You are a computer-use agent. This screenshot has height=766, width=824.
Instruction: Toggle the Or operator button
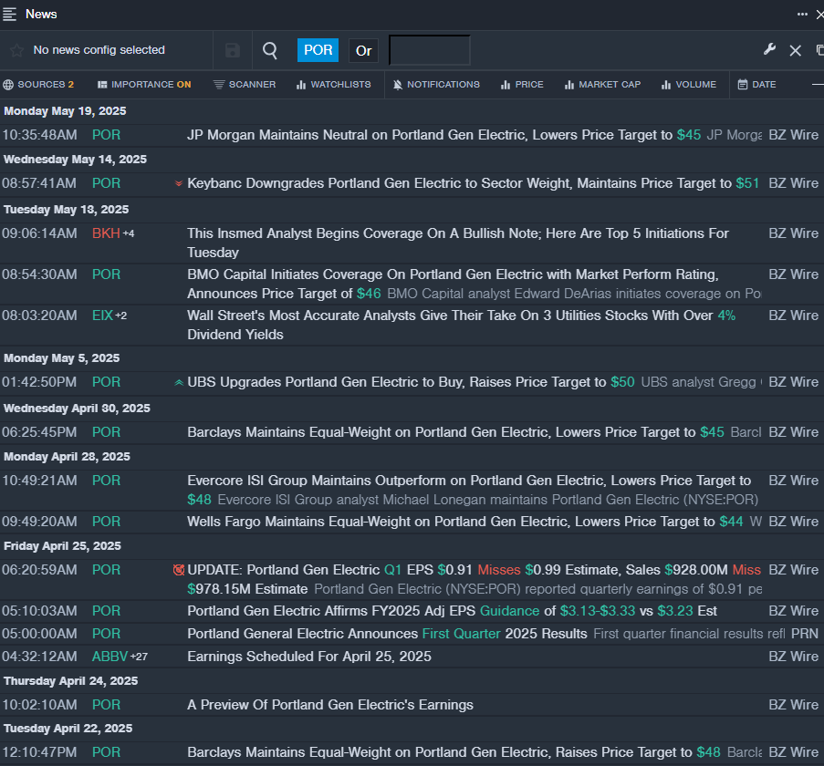click(x=364, y=50)
